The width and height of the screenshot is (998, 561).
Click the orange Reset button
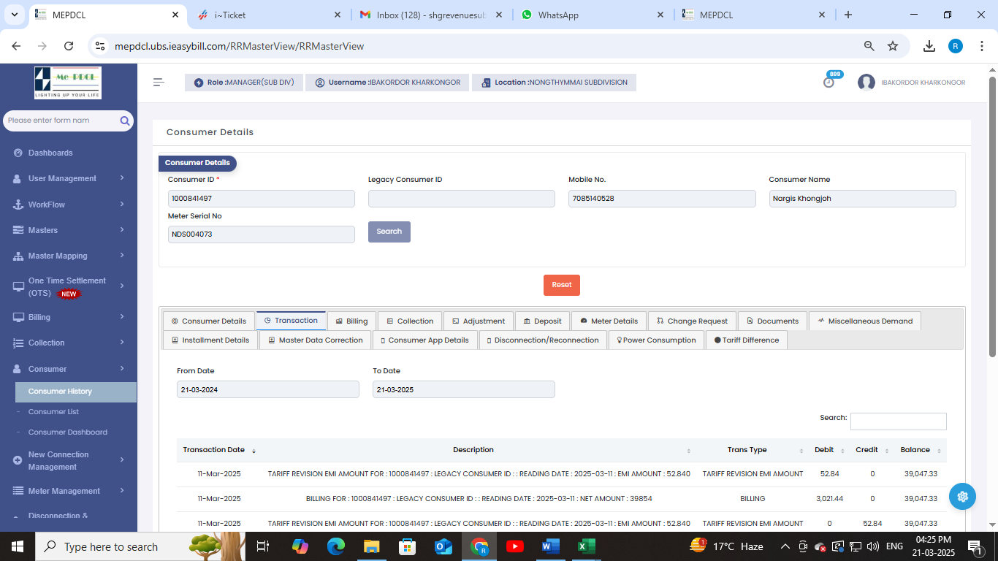pos(562,285)
